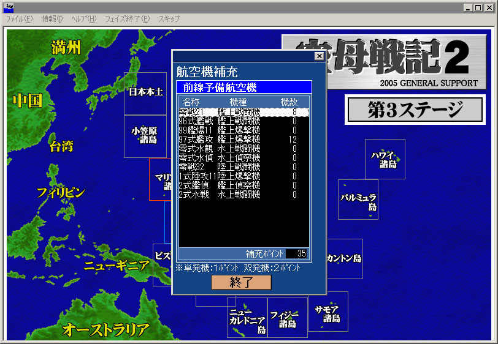Select the 零戦21 row

(243, 112)
